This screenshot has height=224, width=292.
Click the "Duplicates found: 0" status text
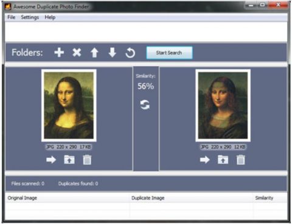point(78,183)
